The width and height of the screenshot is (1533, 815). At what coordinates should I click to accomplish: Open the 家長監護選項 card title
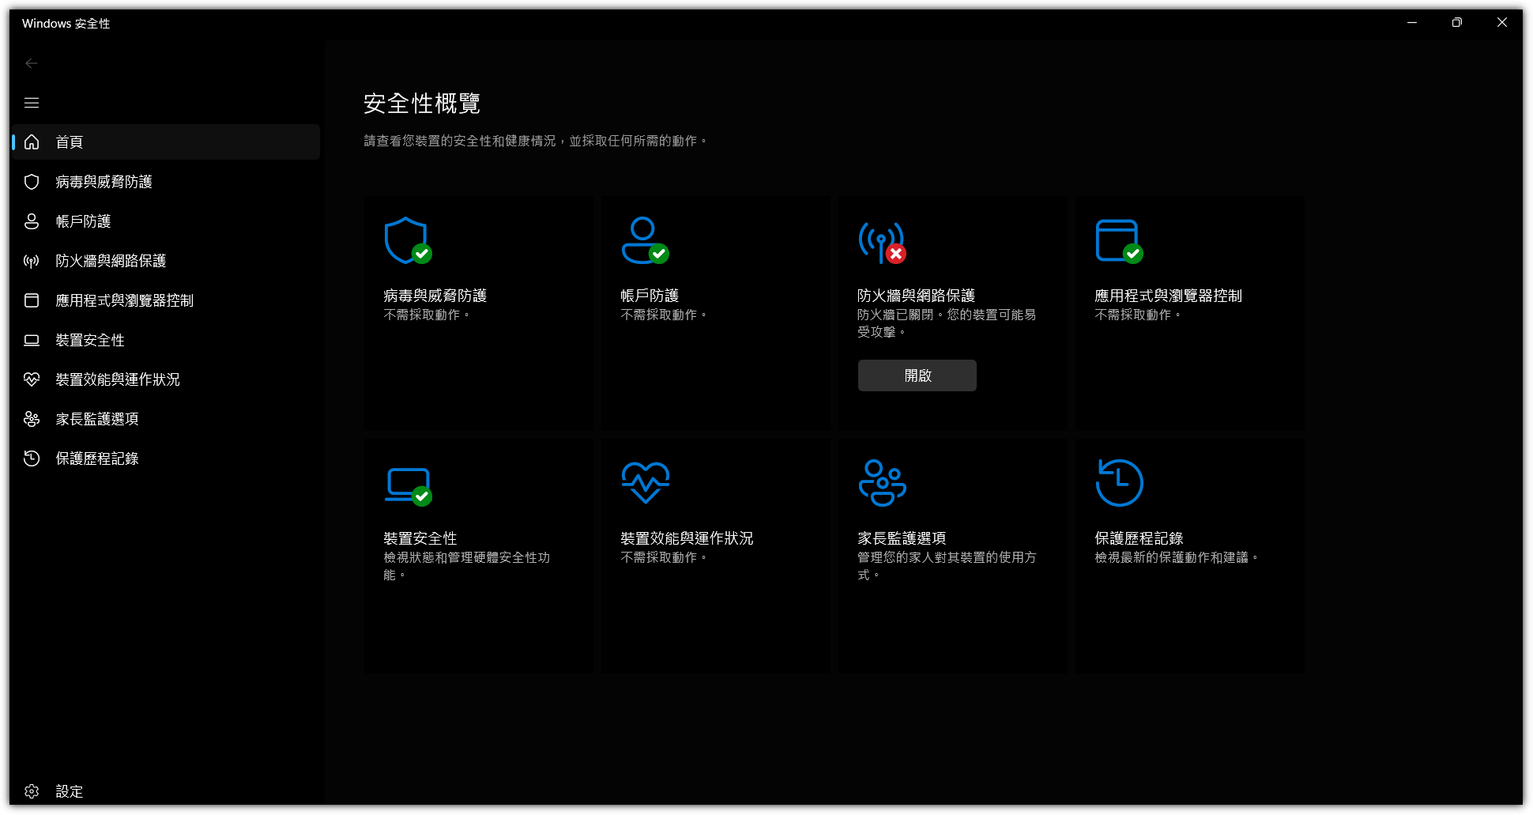[902, 538]
